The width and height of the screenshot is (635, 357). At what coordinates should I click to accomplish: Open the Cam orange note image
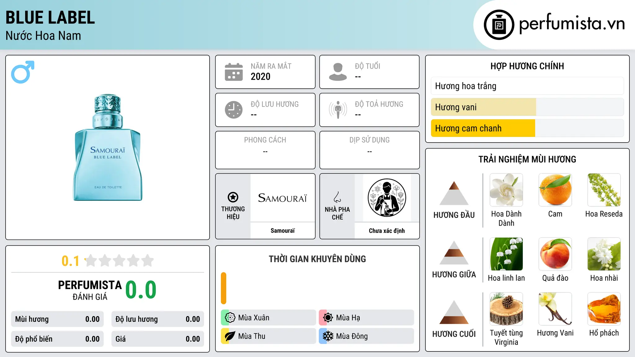(555, 190)
